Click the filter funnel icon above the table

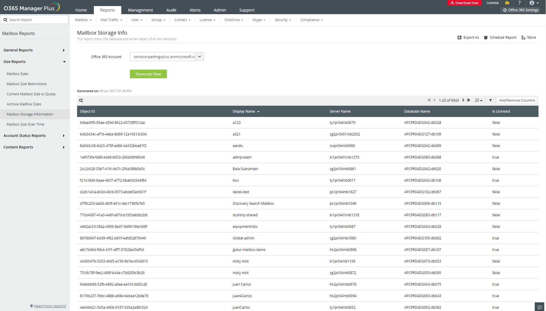(491, 100)
